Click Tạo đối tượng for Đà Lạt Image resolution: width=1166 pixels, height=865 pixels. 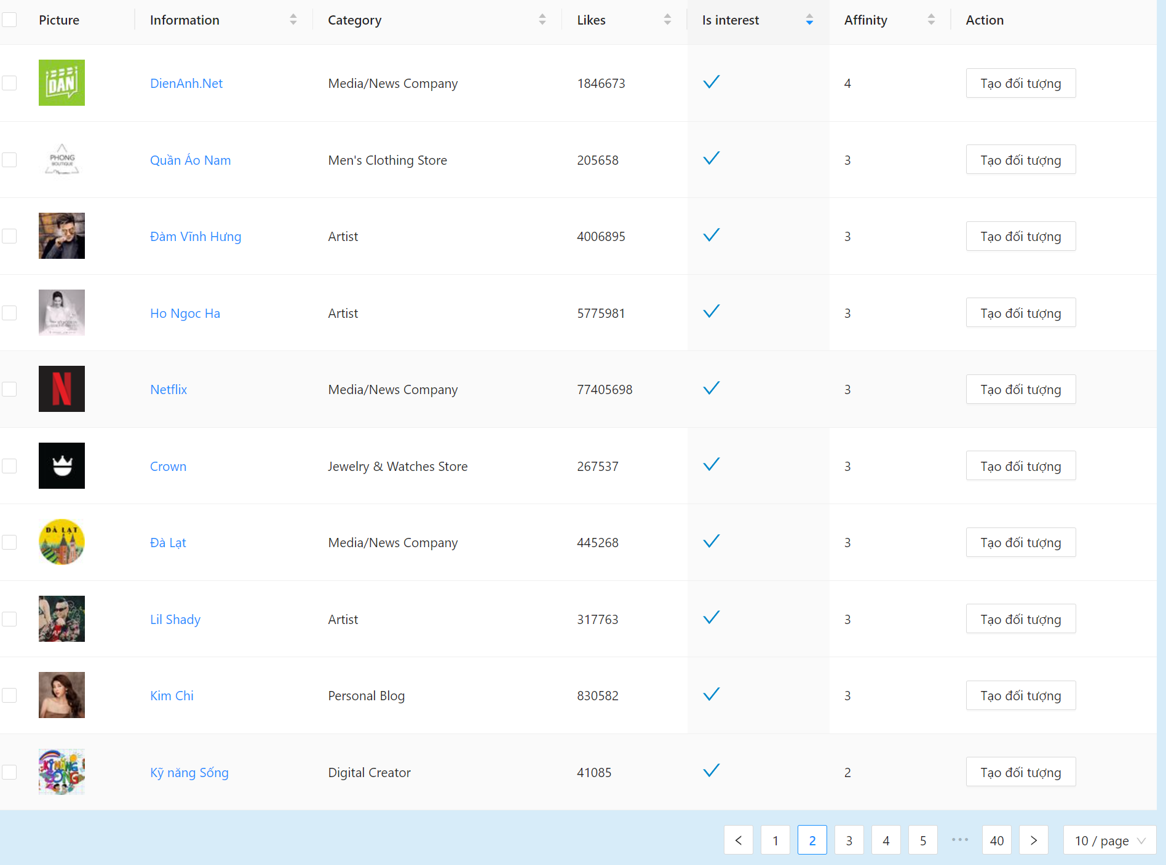[1021, 542]
